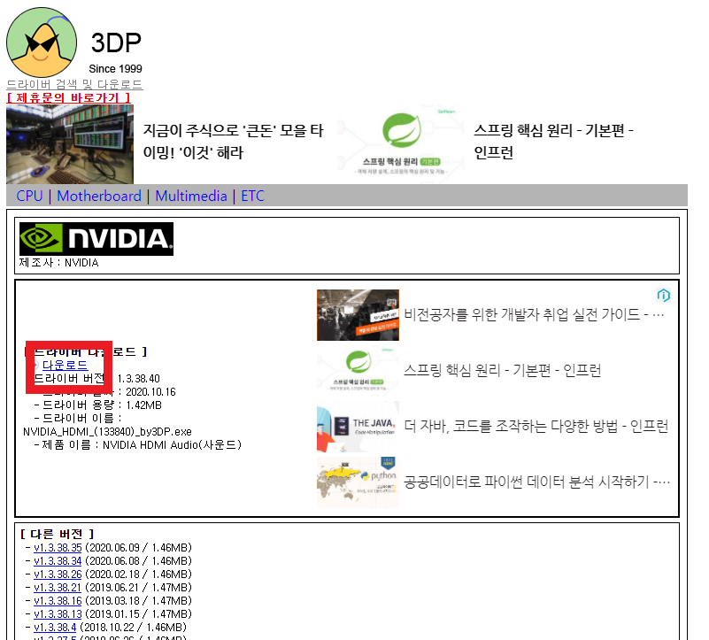Click the 제조사 : NVIDIA text
Viewport: 709px width, 640px height.
coord(58,263)
